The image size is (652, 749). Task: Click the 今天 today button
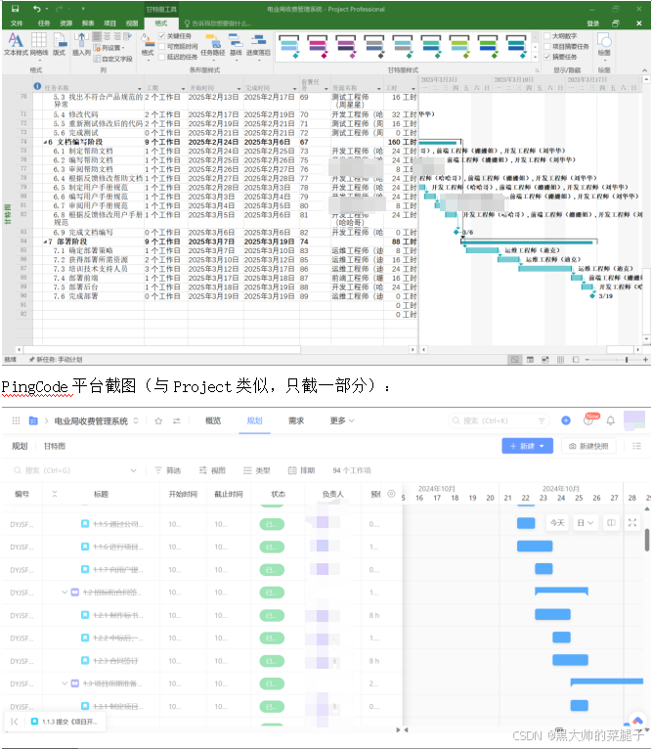pos(557,522)
